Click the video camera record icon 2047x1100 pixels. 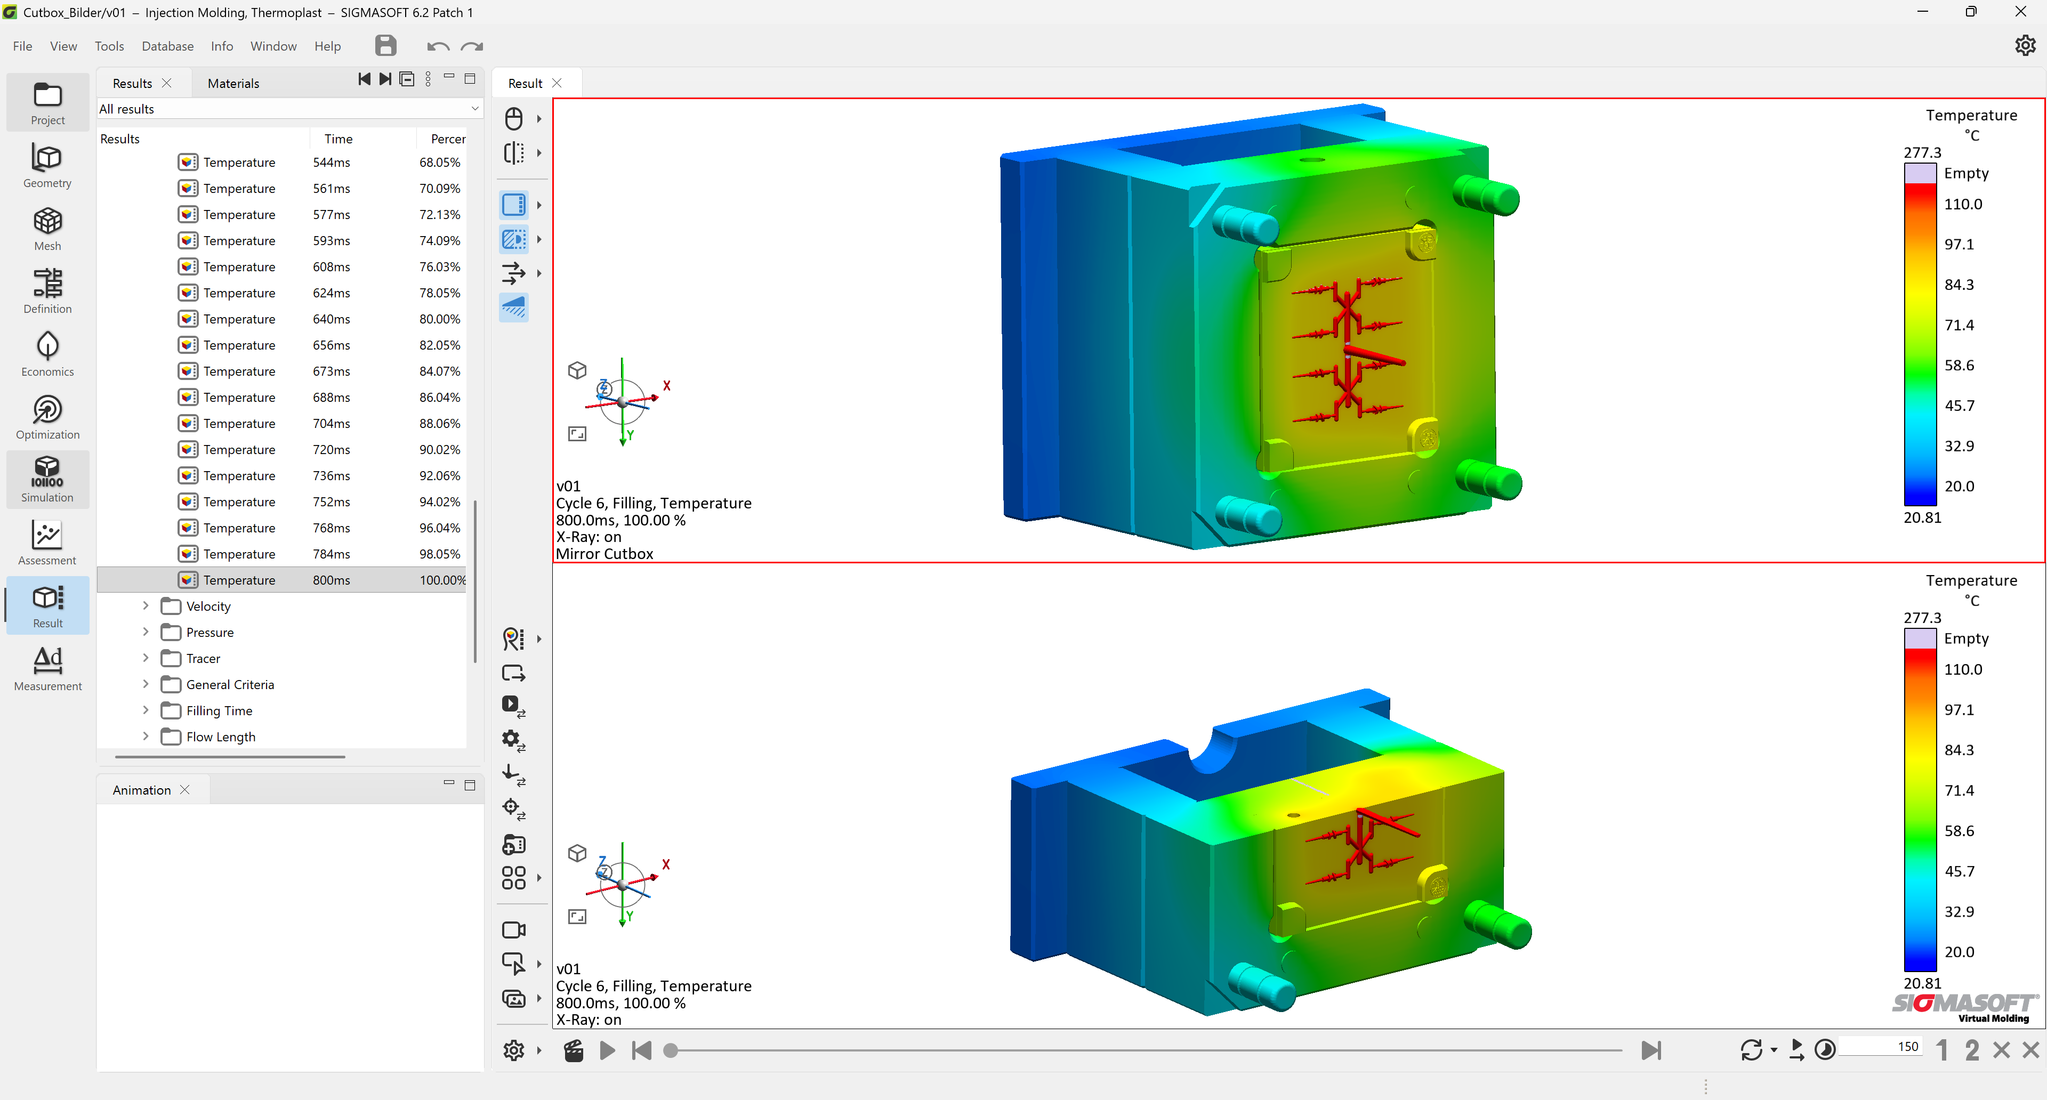[x=514, y=929]
